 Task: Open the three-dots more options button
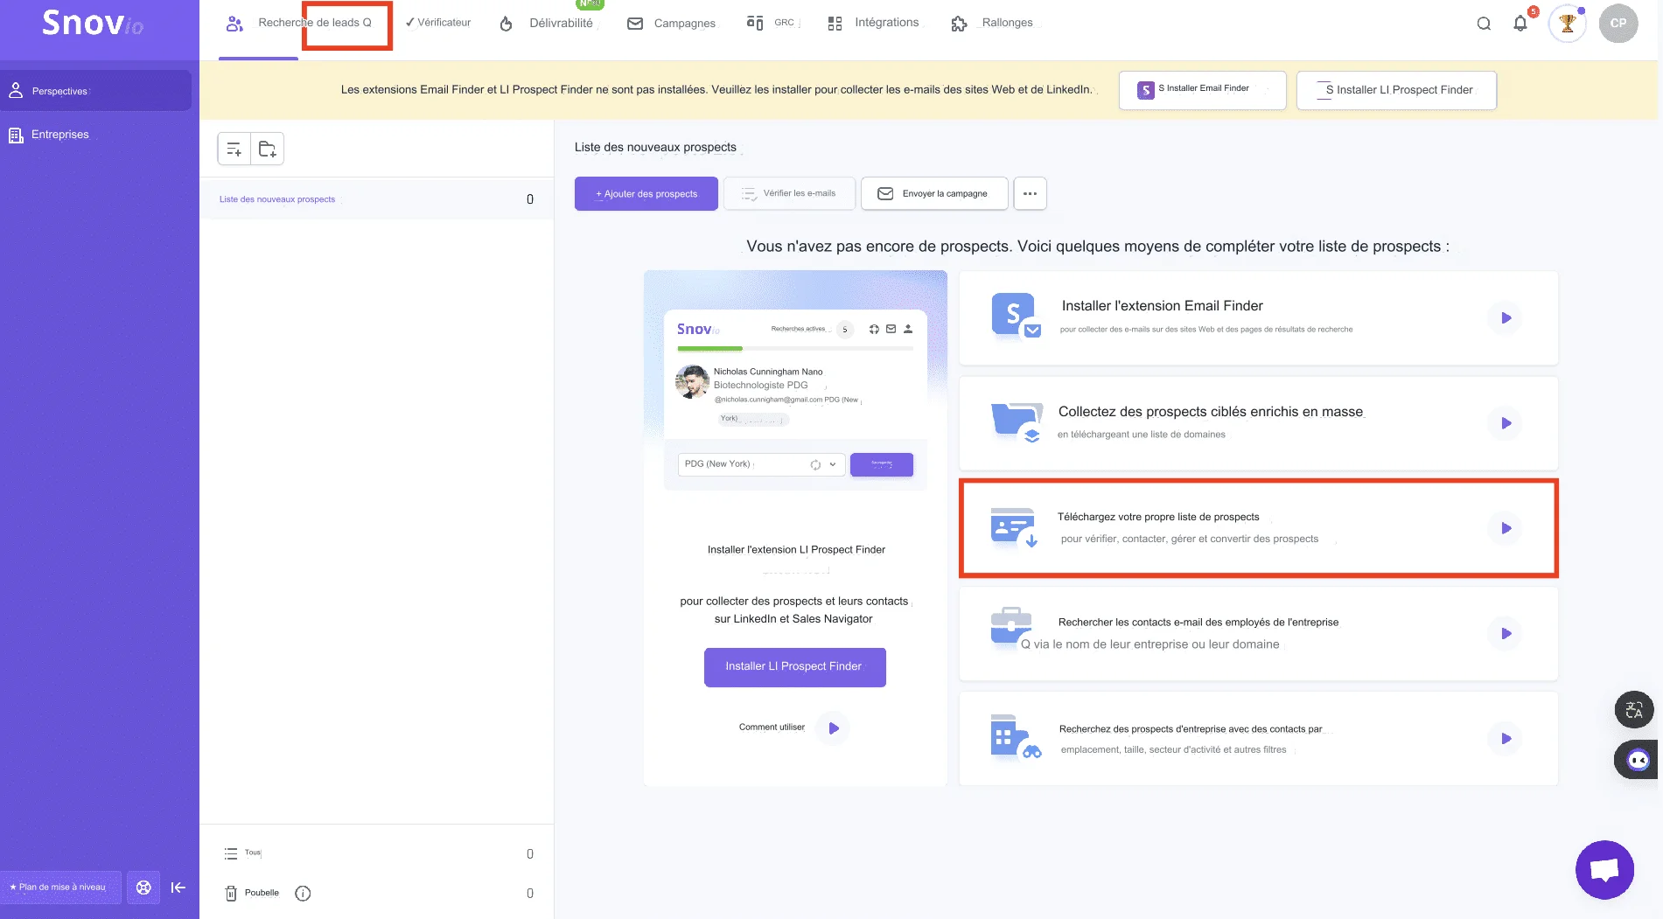1030,193
